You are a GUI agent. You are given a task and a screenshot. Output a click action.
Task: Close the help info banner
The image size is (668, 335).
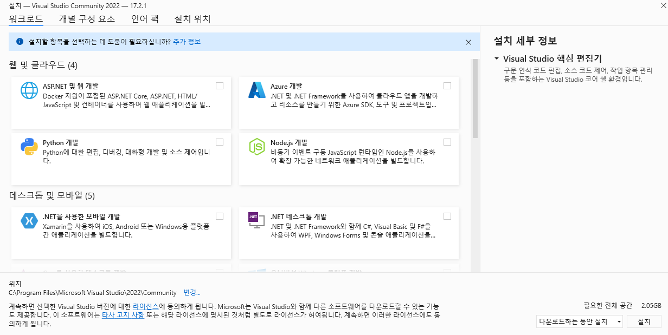click(468, 42)
